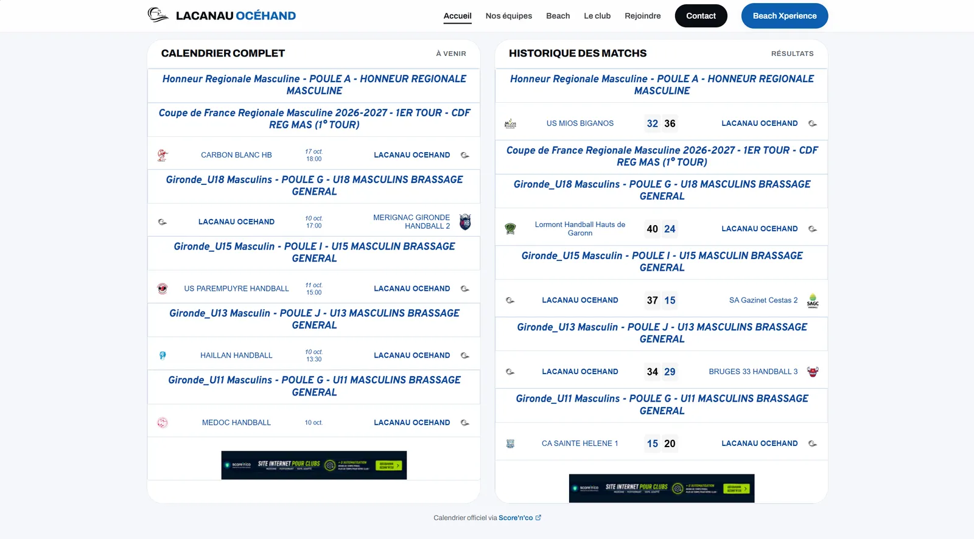This screenshot has width=974, height=539.
Task: Click HAILLAN HANDBALL team name
Action: [236, 355]
